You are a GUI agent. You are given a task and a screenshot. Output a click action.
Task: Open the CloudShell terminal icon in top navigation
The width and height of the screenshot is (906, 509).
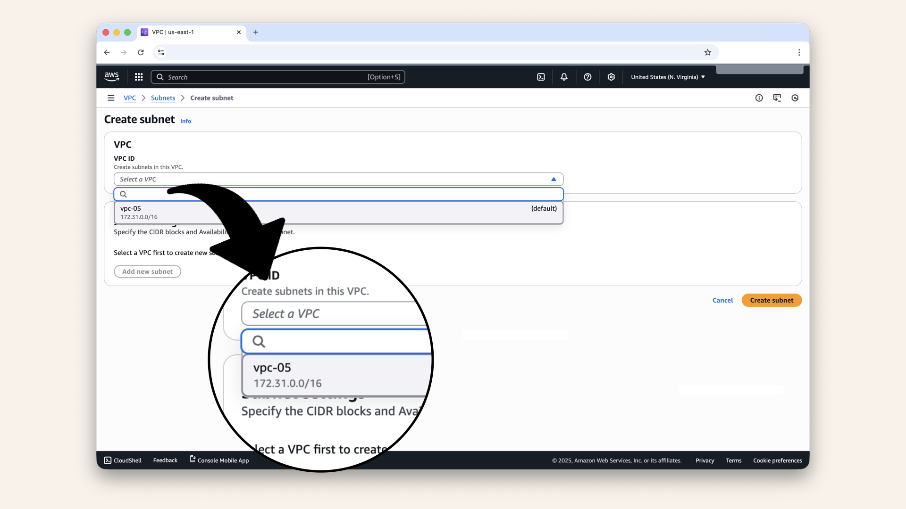tap(541, 77)
